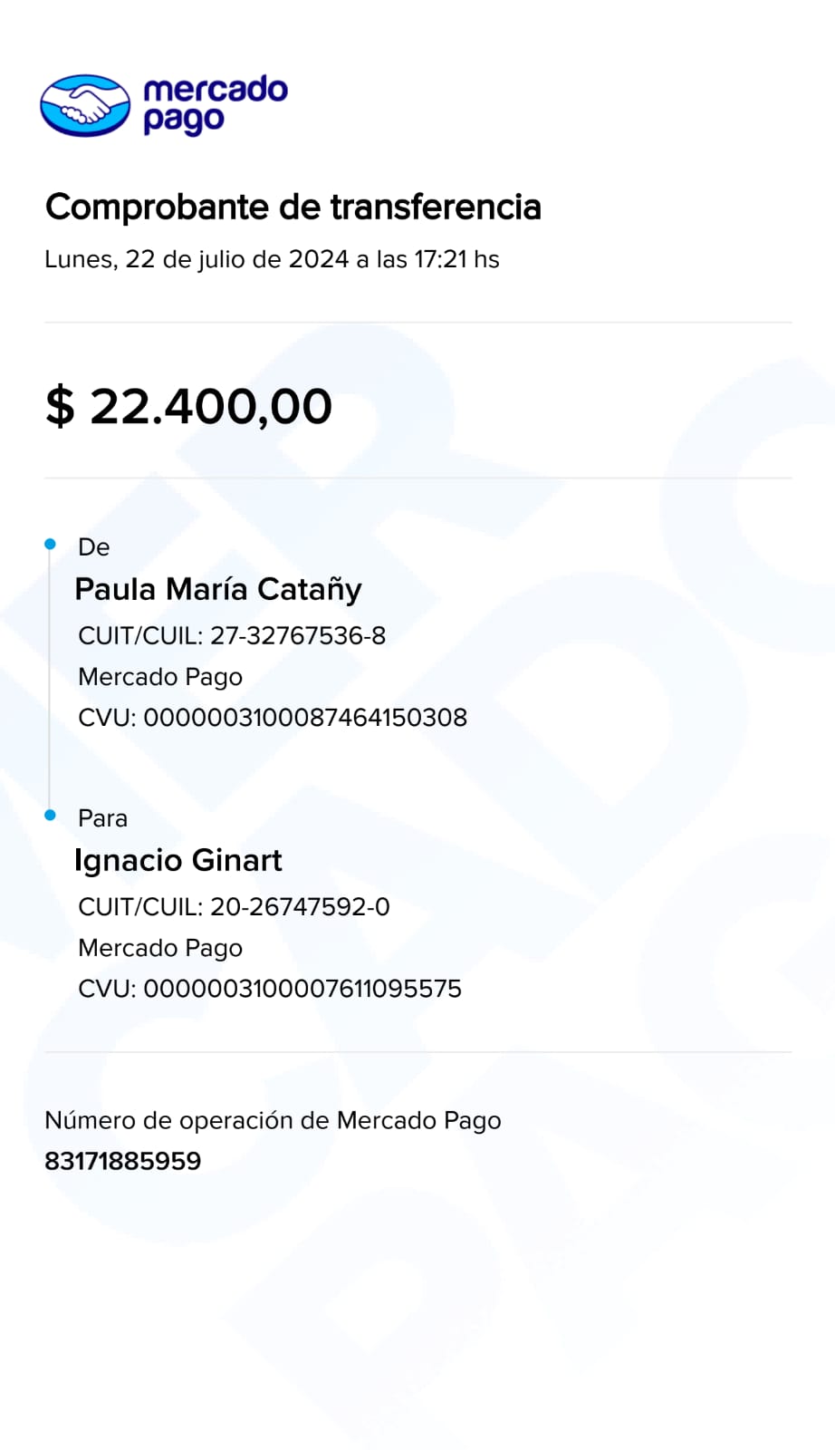Select operation number 83171885959
Screen dimensions: 835x1450
(123, 1161)
